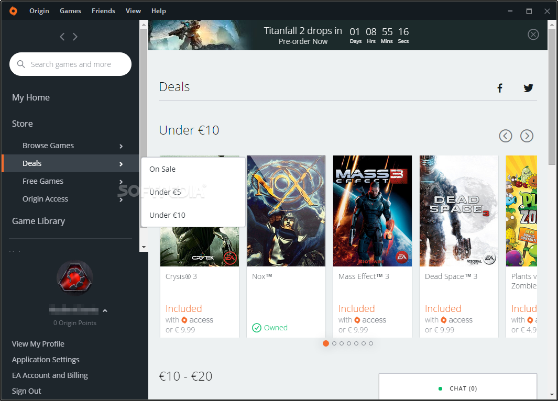Click the Crysis® 3 title
The width and height of the screenshot is (558, 401).
181,276
